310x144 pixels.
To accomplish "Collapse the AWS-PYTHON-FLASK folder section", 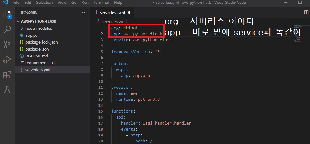I will [52, 21].
